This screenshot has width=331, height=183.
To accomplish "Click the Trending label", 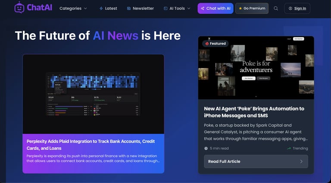I will (300, 148).
